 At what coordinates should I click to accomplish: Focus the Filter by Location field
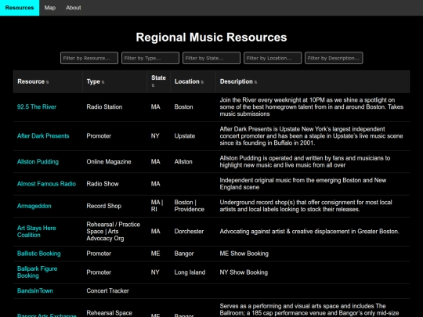273,58
